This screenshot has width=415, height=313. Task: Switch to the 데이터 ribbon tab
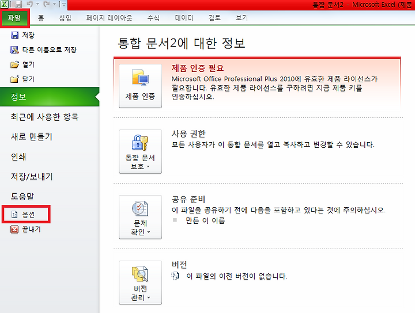coord(184,18)
